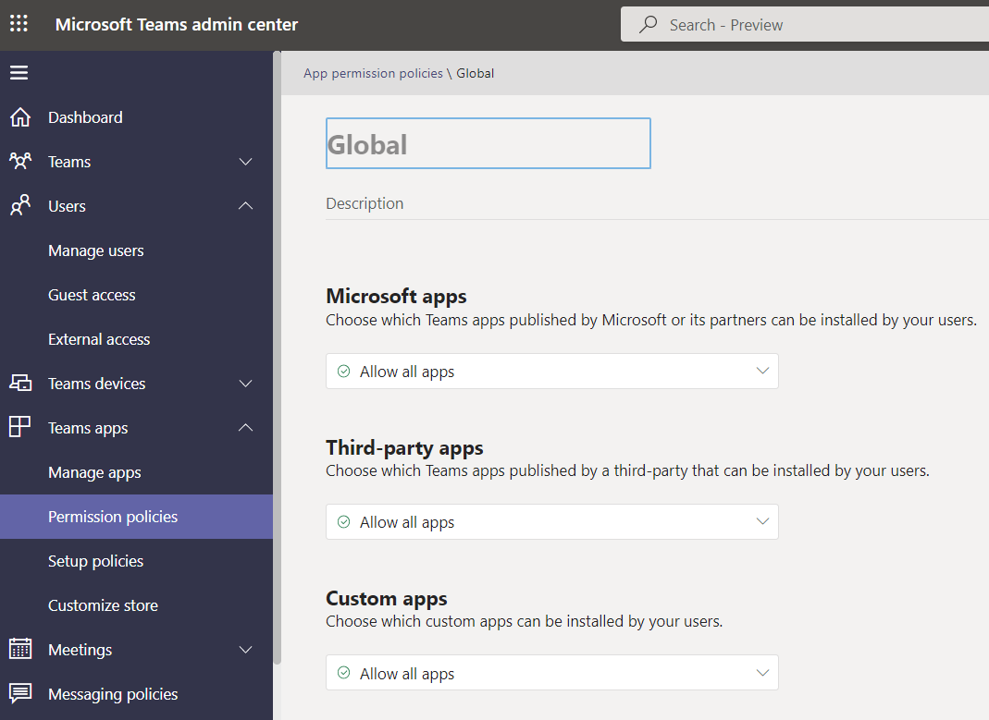This screenshot has height=720, width=989.
Task: Click the Global policy name field
Action: coord(488,143)
